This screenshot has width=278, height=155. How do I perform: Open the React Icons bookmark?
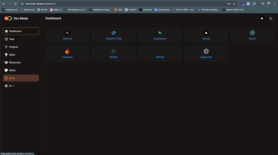pos(28,10)
